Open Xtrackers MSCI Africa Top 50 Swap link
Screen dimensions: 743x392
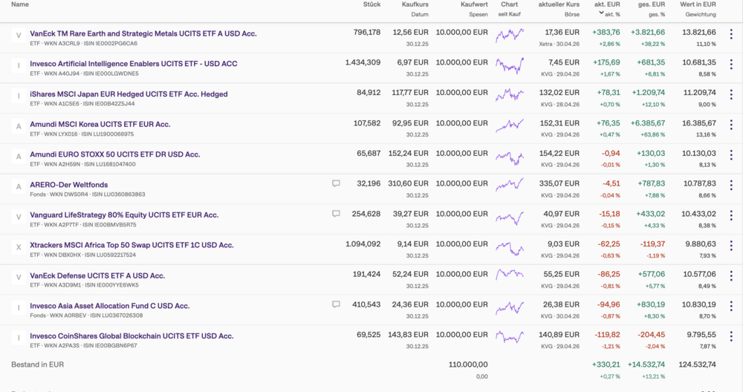tap(132, 245)
